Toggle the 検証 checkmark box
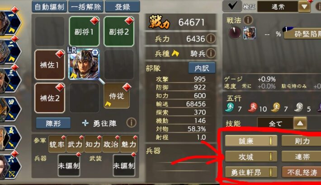This screenshot has height=185, width=321. tap(232, 6)
